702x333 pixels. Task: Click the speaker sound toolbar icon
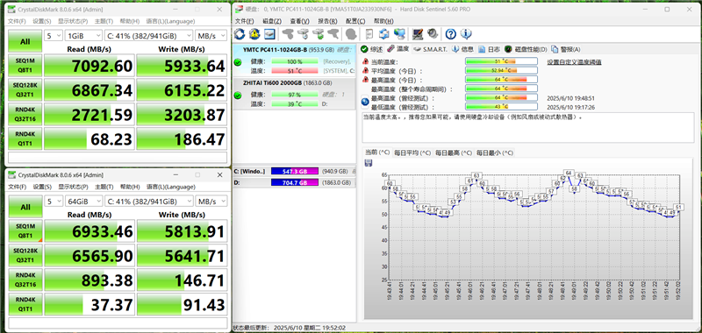tap(433, 33)
